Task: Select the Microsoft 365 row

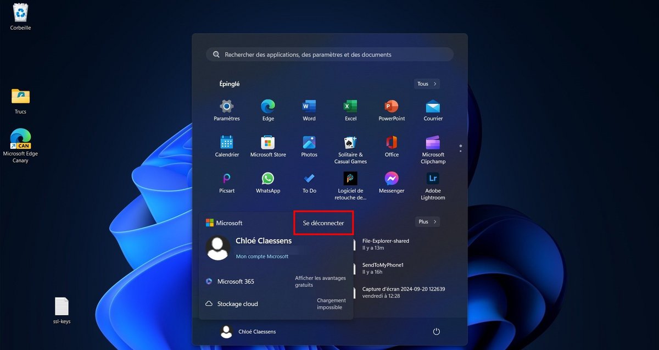Action: tap(276, 281)
